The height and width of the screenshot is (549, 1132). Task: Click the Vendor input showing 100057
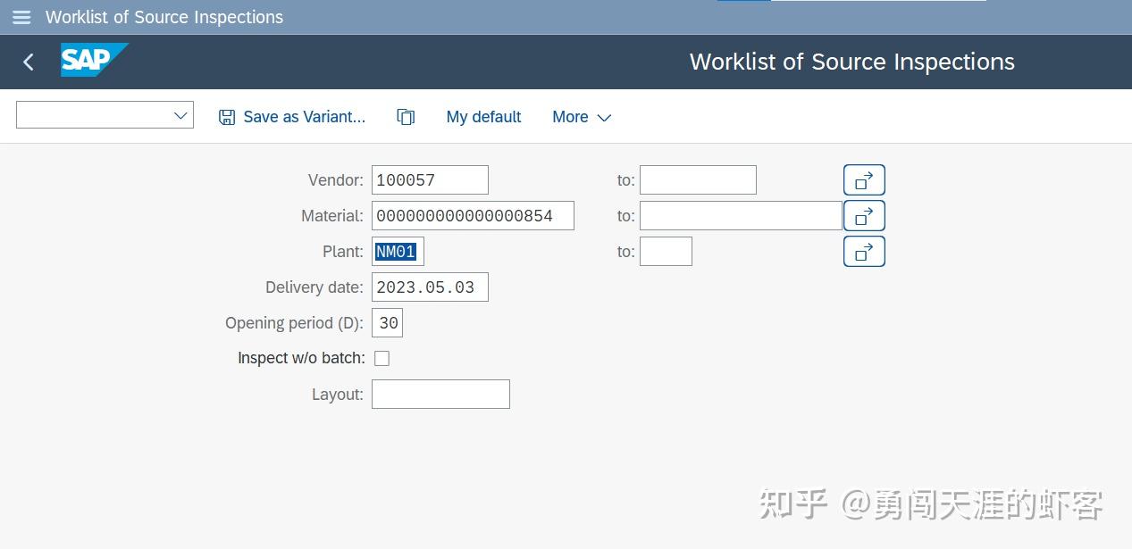(430, 179)
